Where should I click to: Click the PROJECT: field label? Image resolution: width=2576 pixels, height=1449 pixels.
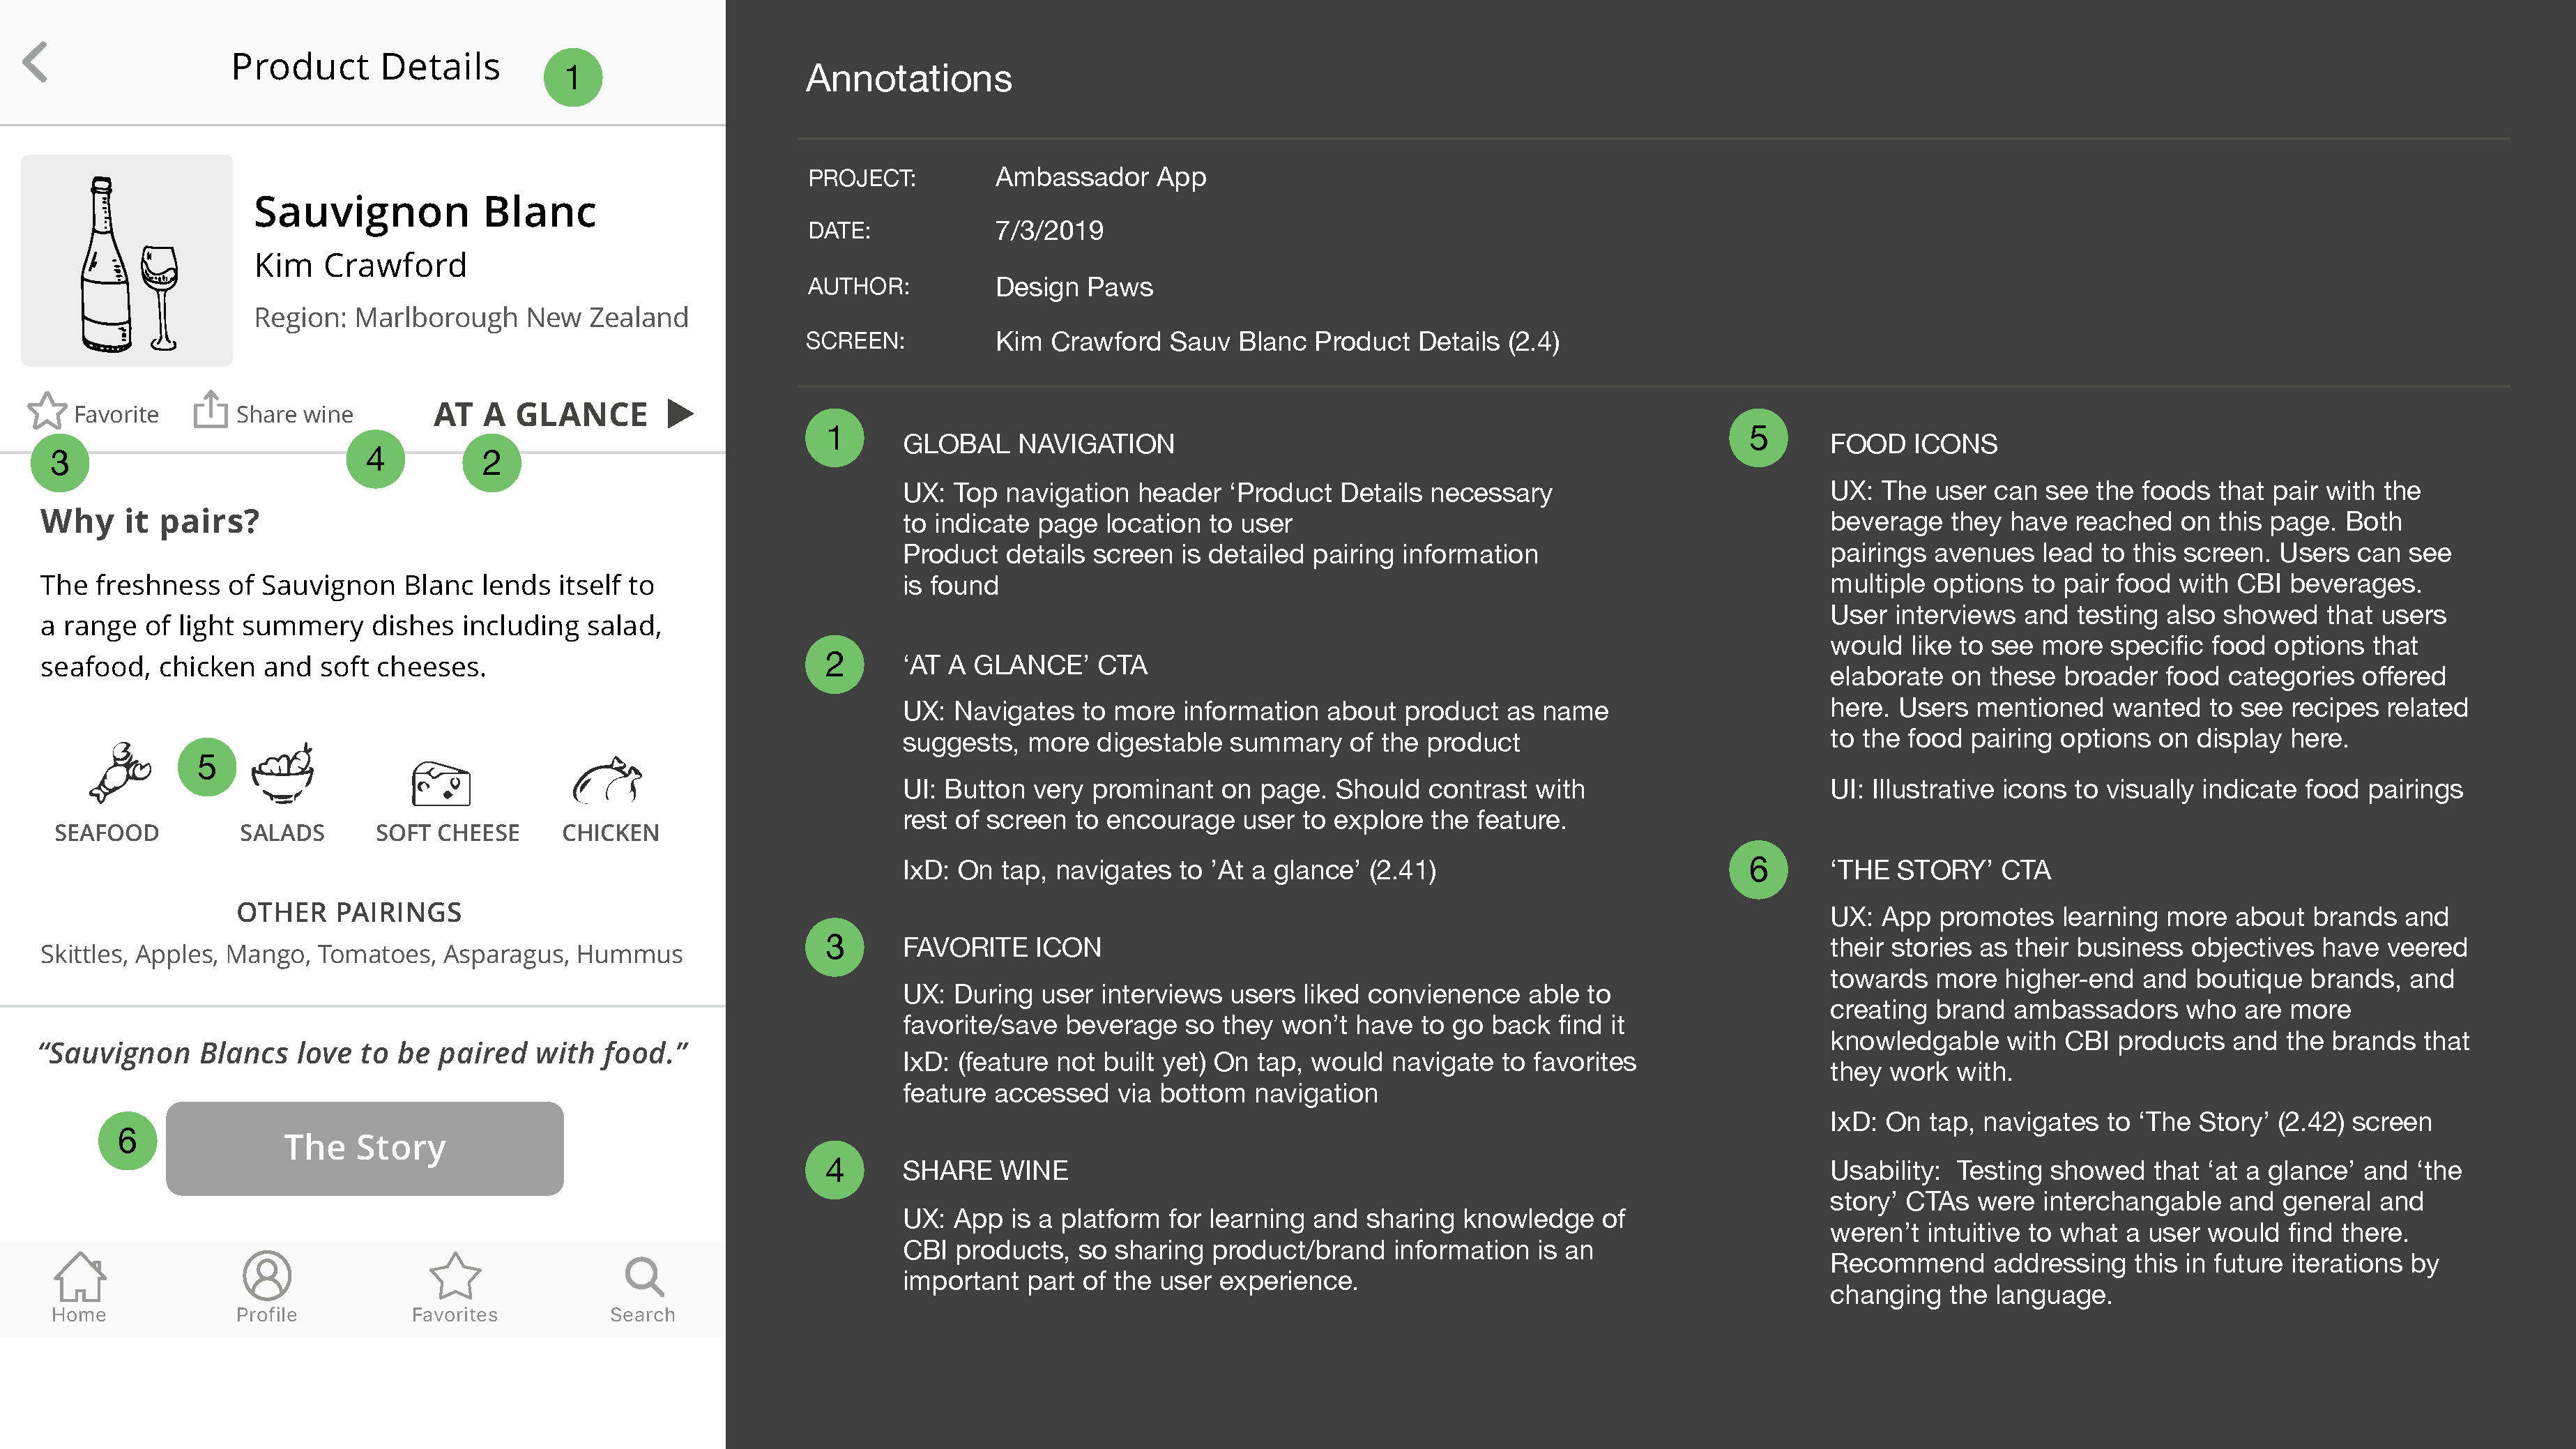862,178
